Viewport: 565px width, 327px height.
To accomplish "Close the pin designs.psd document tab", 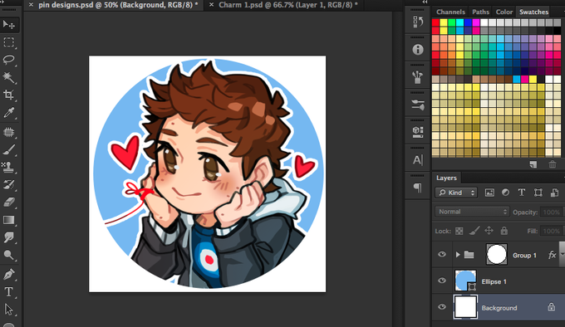I will 31,5.
